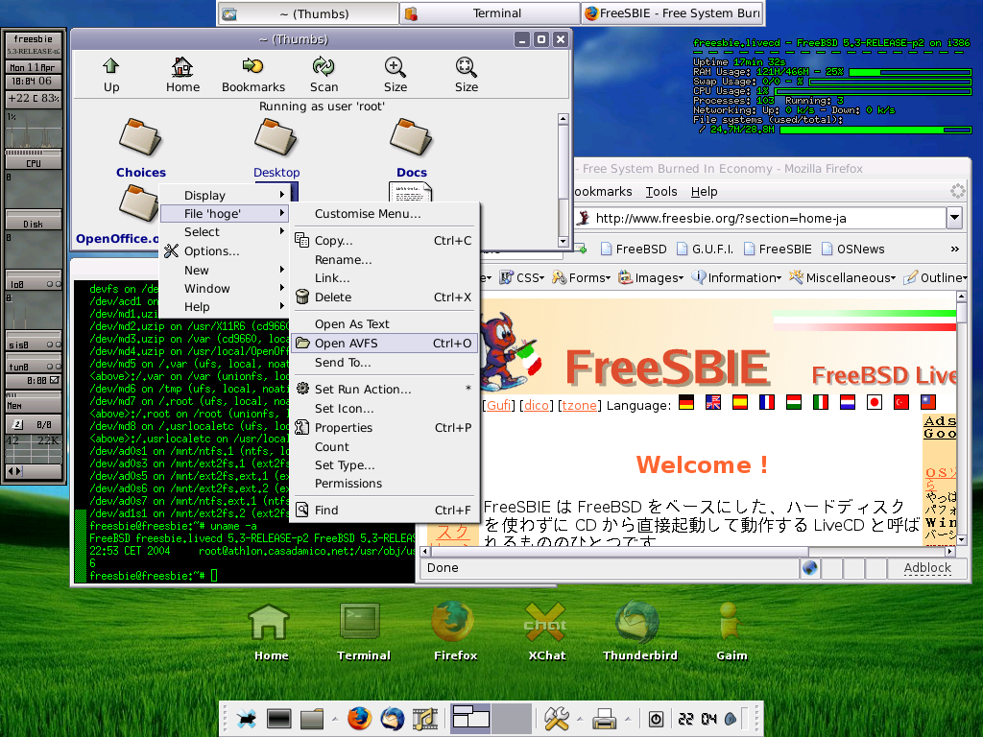Open the settings tools launcher in bottom panel

(x=556, y=718)
